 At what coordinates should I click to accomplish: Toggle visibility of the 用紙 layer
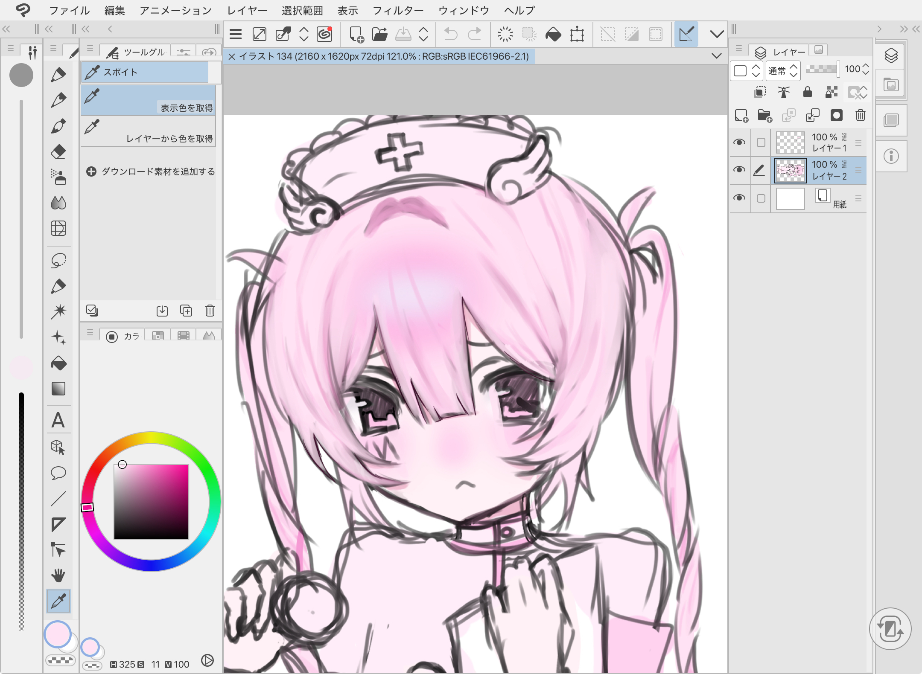(739, 198)
